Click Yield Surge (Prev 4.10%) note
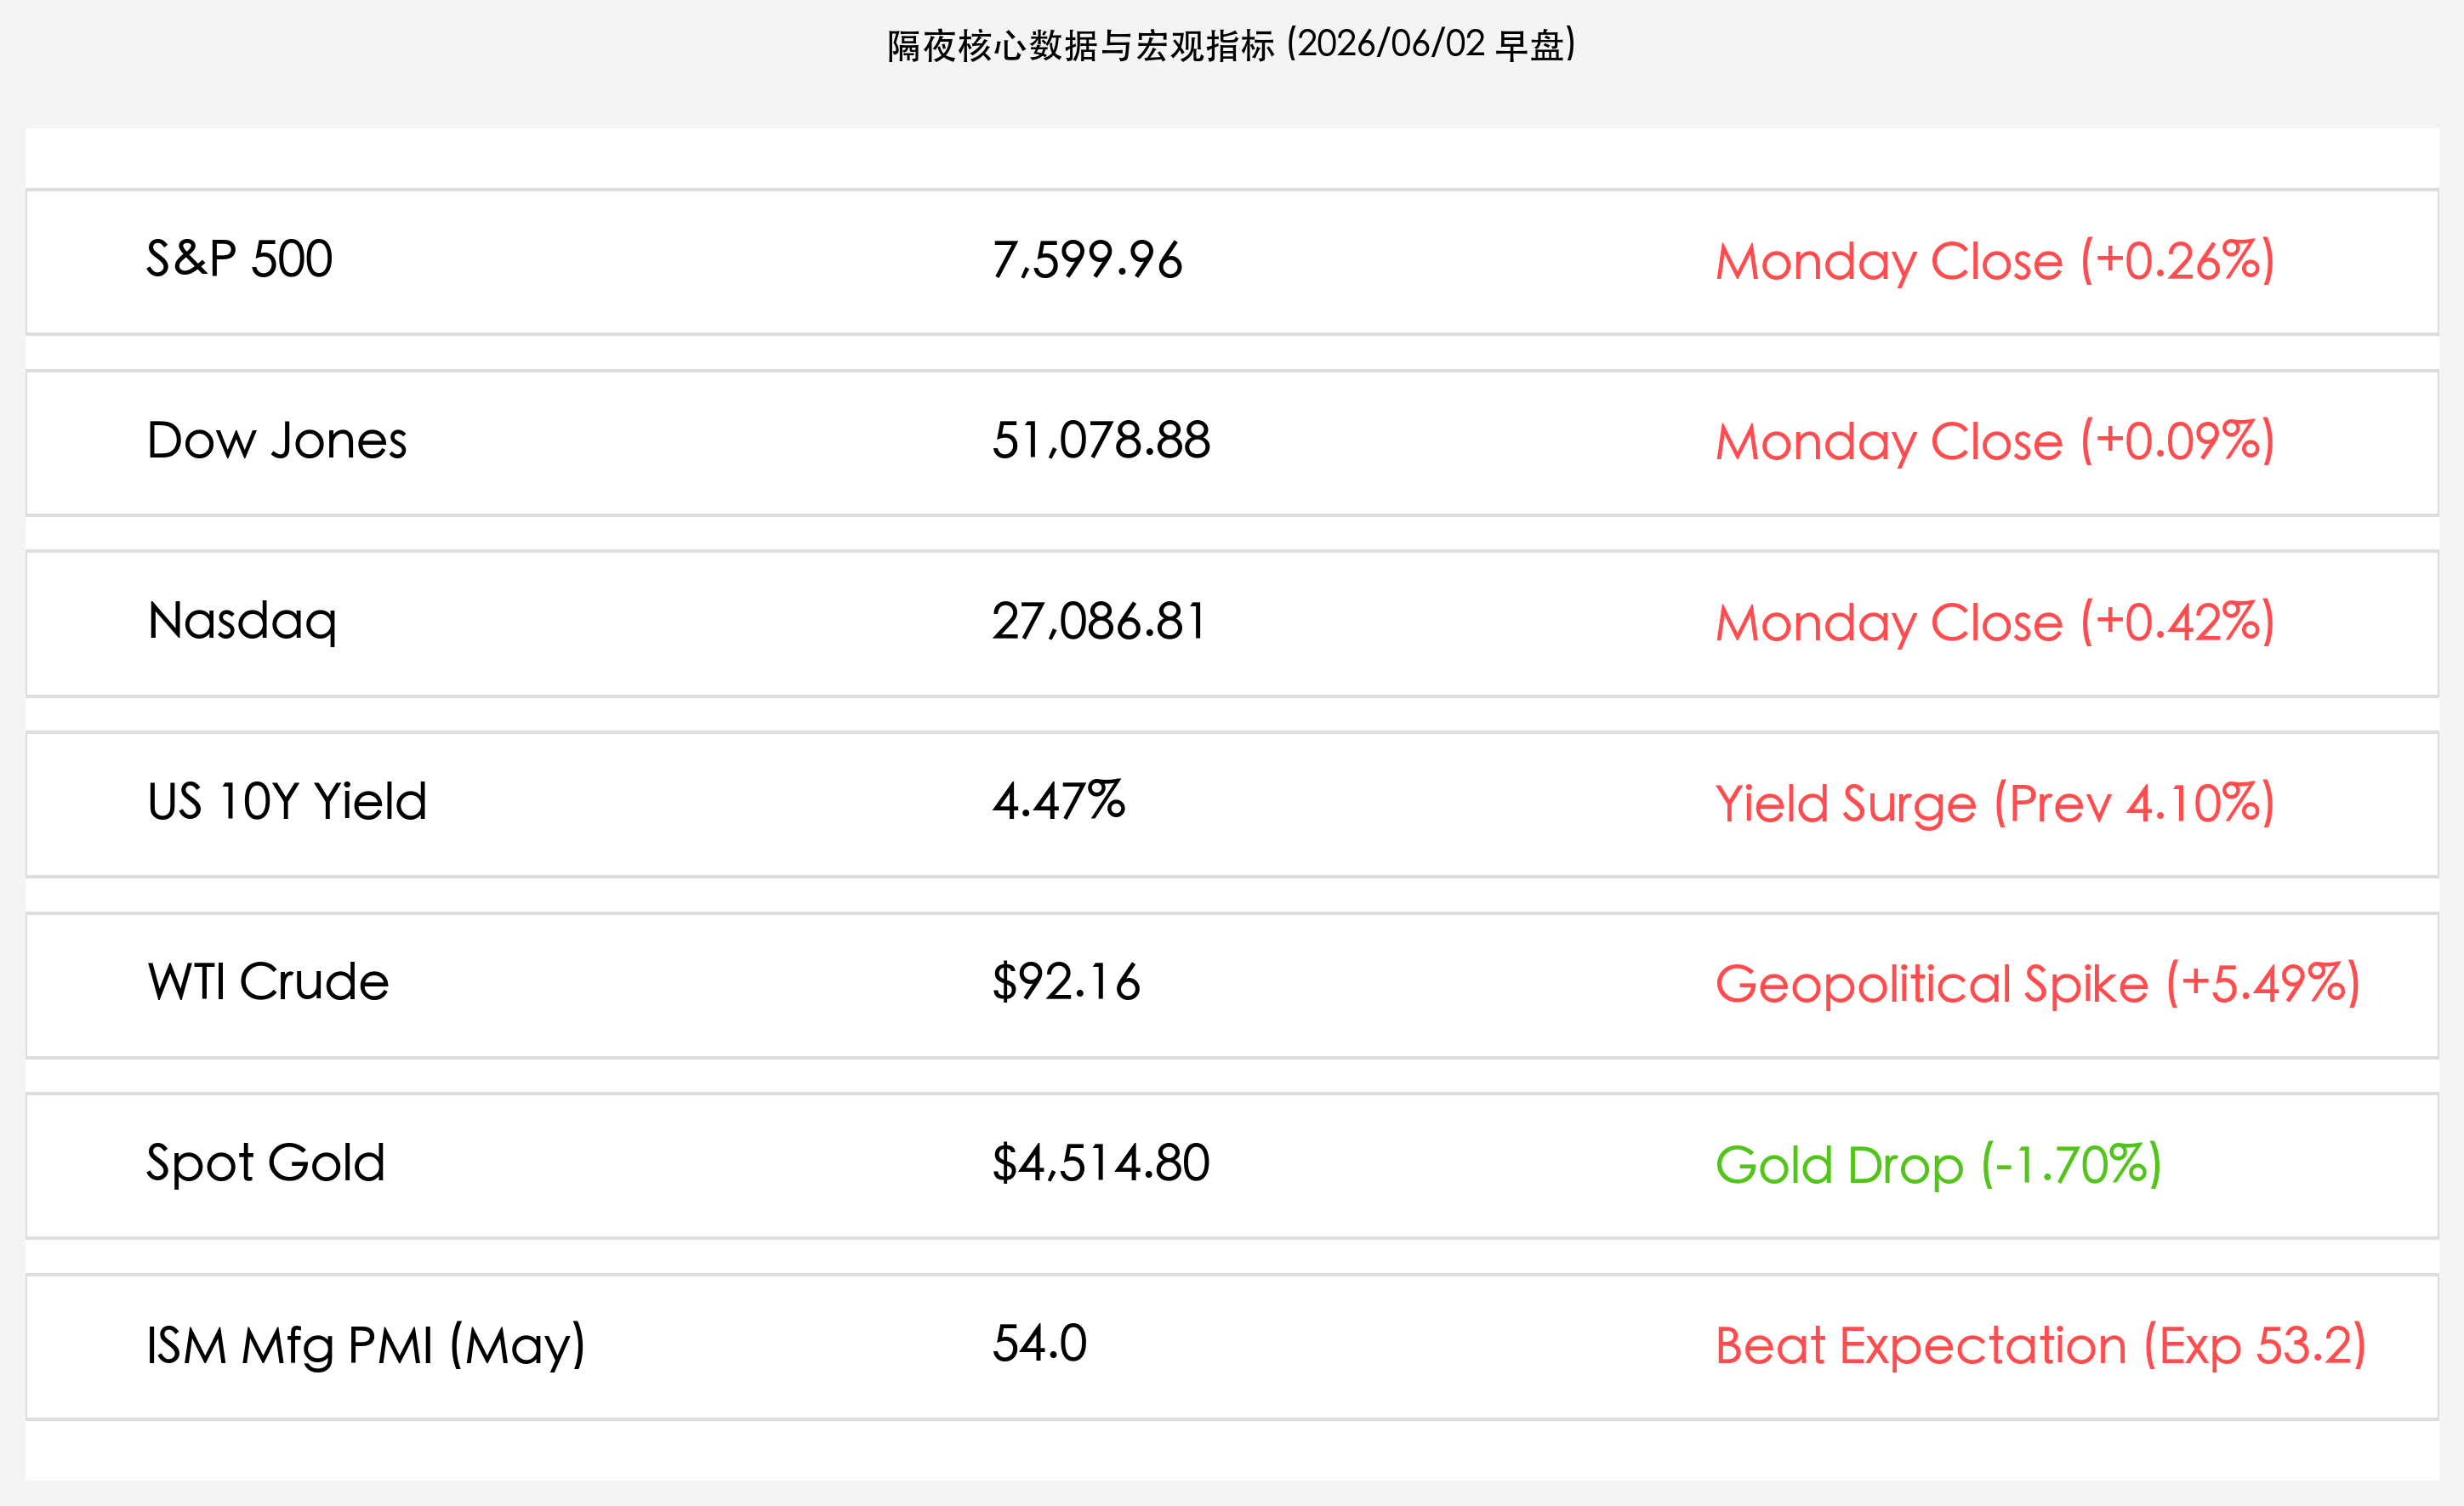 point(1995,804)
